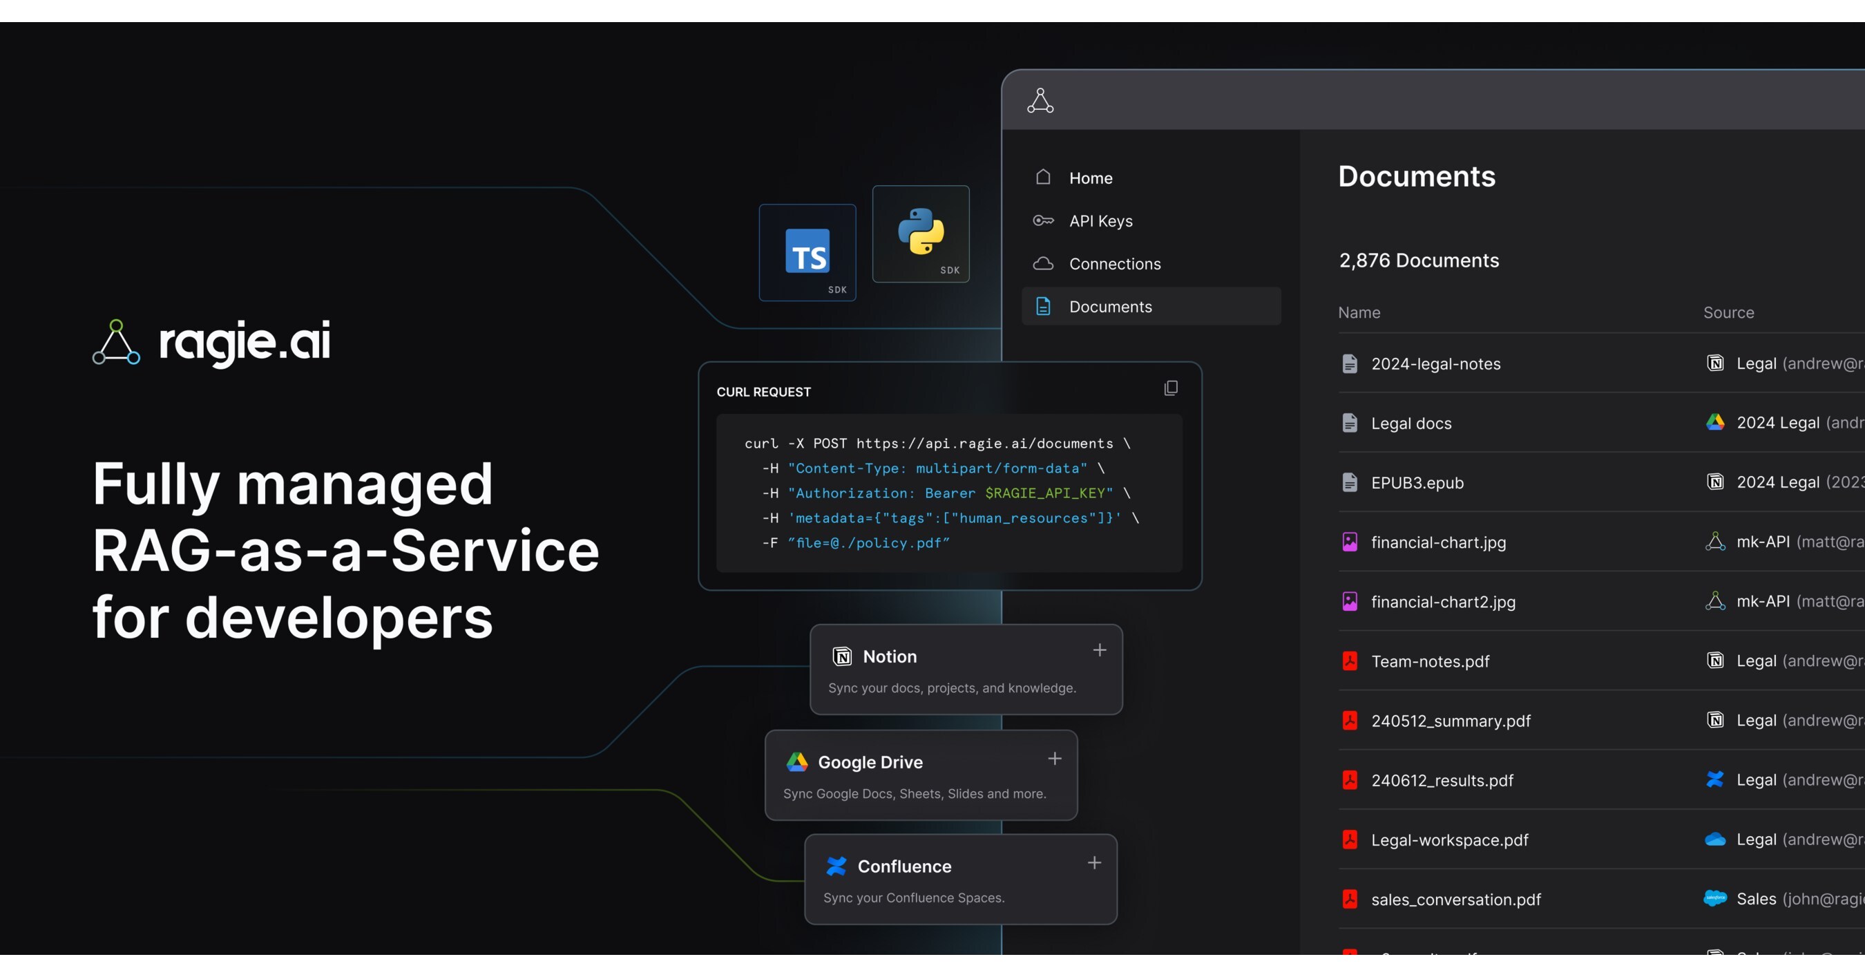Click Salesforce icon beside sales_conversation.pdf
Viewport: 1865px width, 977px height.
point(1714,898)
